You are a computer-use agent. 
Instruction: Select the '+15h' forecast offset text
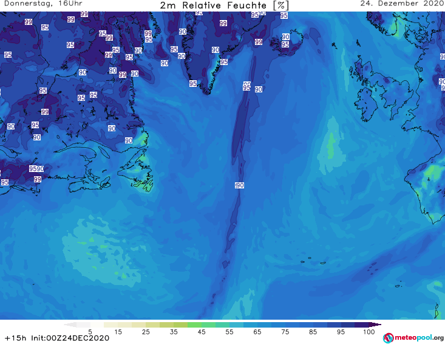point(15,338)
